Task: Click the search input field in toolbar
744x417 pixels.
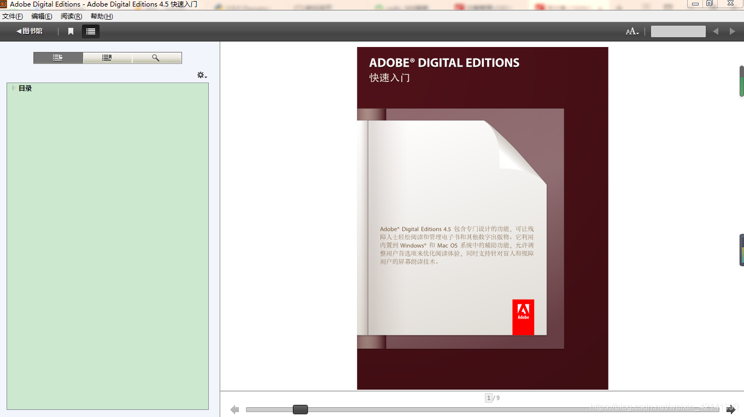Action: [x=678, y=32]
